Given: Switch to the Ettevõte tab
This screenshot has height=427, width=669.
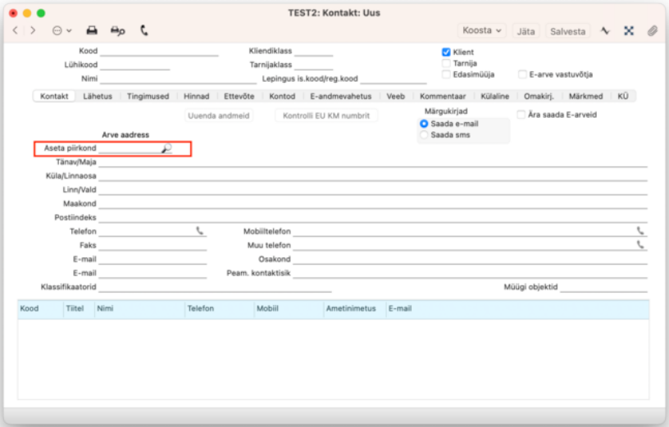Looking at the screenshot, I should click(x=239, y=96).
